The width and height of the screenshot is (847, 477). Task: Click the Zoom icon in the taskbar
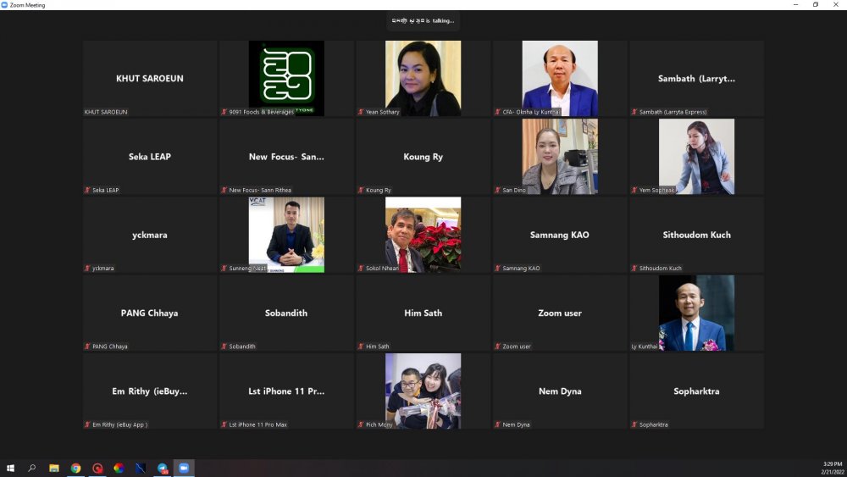[184, 468]
